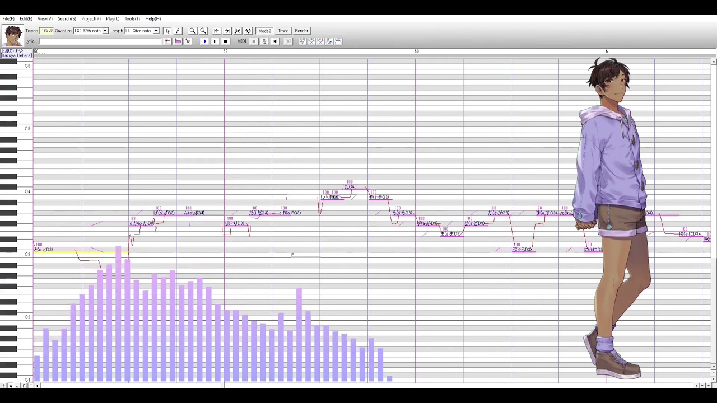Click the horizontal zoom plus button
717x403 pixels.
tap(710, 386)
